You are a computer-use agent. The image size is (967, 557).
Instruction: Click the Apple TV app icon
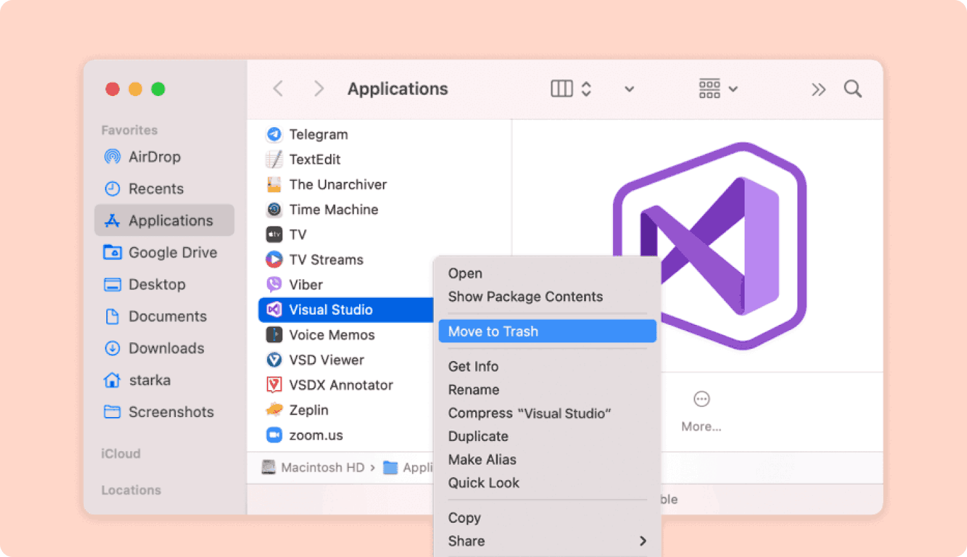pyautogui.click(x=274, y=235)
